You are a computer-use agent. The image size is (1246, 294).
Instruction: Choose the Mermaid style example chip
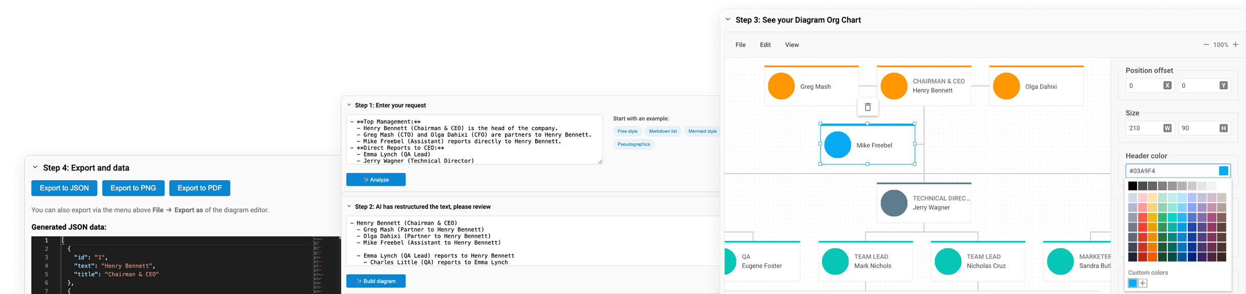[702, 131]
